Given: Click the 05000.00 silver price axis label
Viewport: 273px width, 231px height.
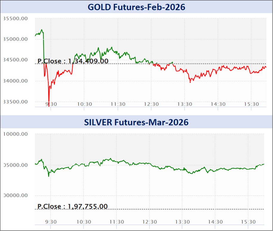Looking at the screenshot, I should (15, 165).
